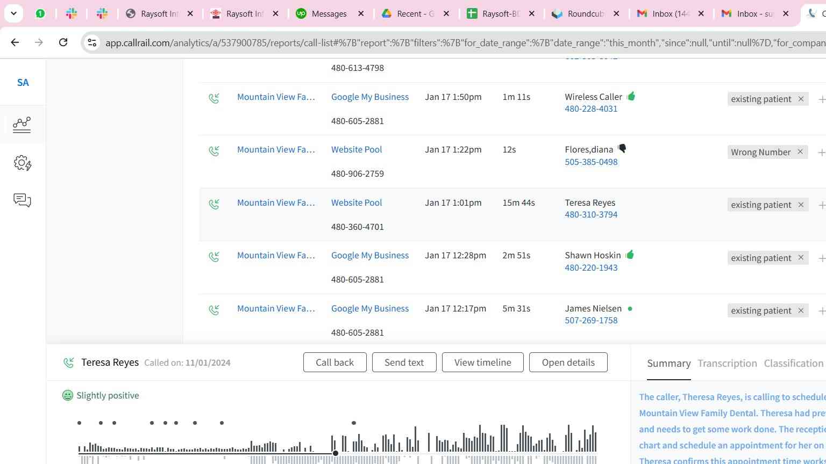Open Mountain View Fa… link in Wireless Caller row
The height and width of the screenshot is (464, 826).
pos(276,97)
